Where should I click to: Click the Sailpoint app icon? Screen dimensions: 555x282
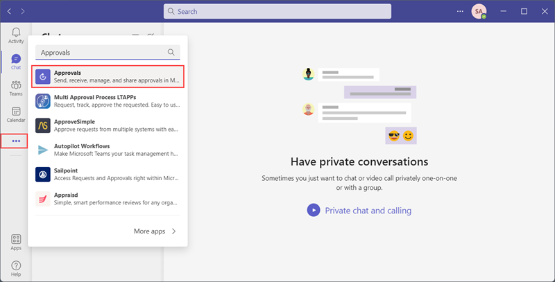(x=43, y=174)
